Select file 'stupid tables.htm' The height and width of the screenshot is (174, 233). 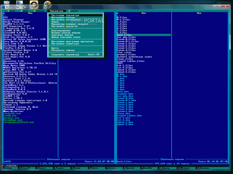129,116
